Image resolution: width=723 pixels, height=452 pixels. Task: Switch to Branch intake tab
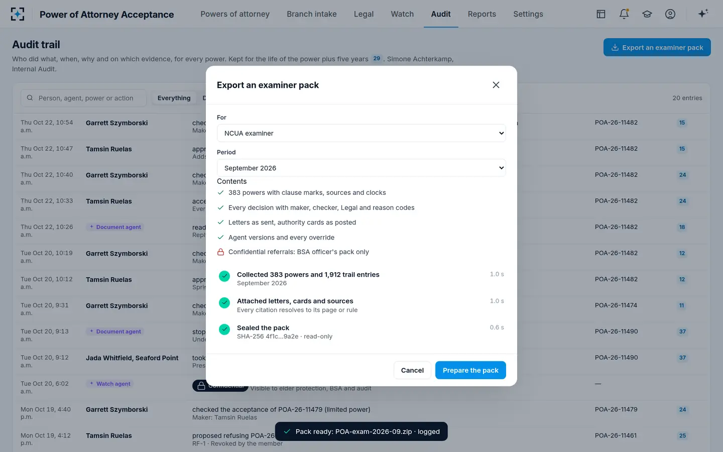click(x=312, y=14)
